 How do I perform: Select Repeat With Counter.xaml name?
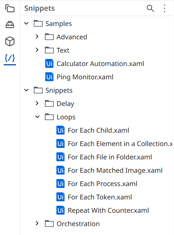tap(108, 211)
